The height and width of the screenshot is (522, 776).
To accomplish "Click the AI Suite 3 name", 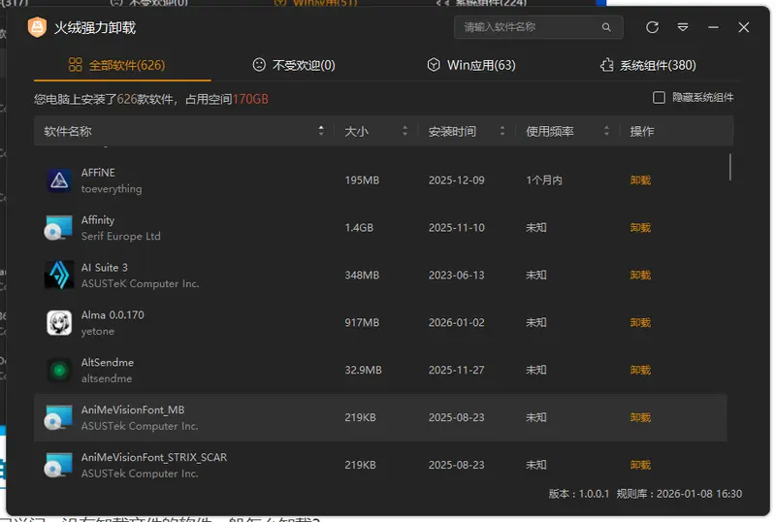I will click(105, 268).
